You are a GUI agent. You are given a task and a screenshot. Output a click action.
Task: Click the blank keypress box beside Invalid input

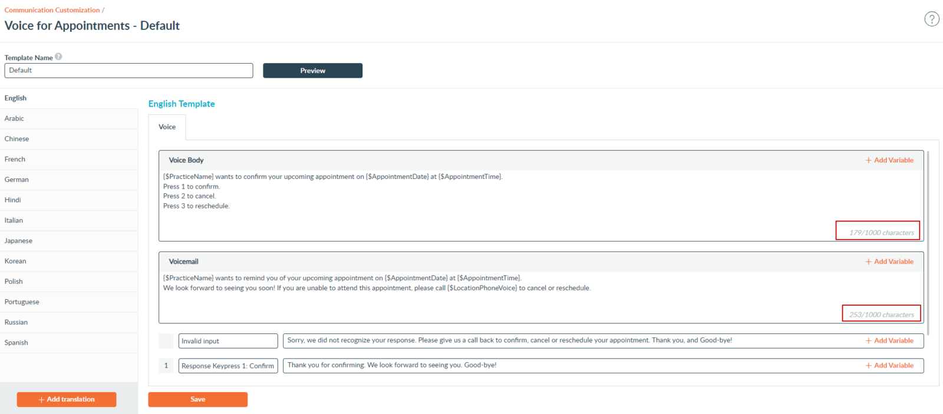pyautogui.click(x=166, y=341)
